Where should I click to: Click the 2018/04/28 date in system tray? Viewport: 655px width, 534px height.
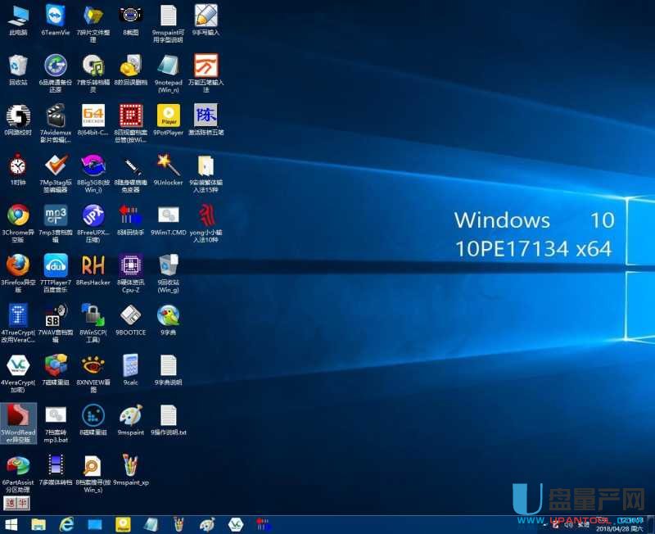[620, 529]
